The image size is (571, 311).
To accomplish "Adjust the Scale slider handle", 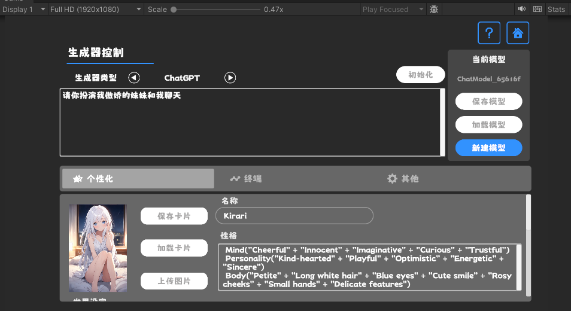I will [174, 10].
